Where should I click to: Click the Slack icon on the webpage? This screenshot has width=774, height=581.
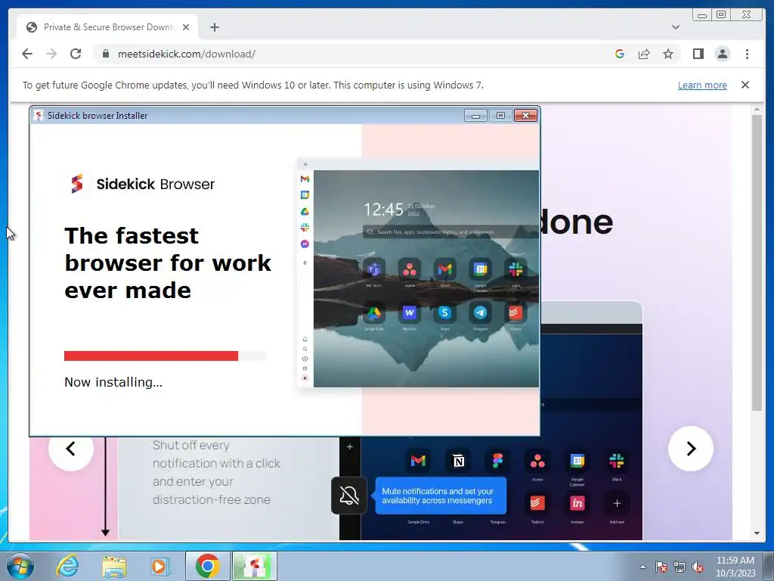(617, 461)
